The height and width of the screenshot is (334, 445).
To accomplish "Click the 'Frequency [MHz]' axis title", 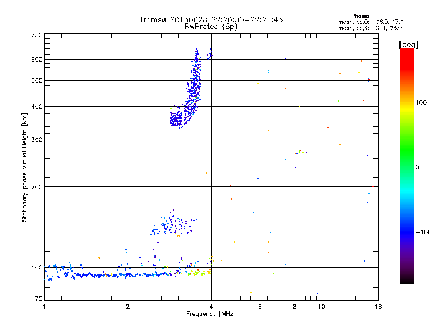I will pyautogui.click(x=211, y=314).
